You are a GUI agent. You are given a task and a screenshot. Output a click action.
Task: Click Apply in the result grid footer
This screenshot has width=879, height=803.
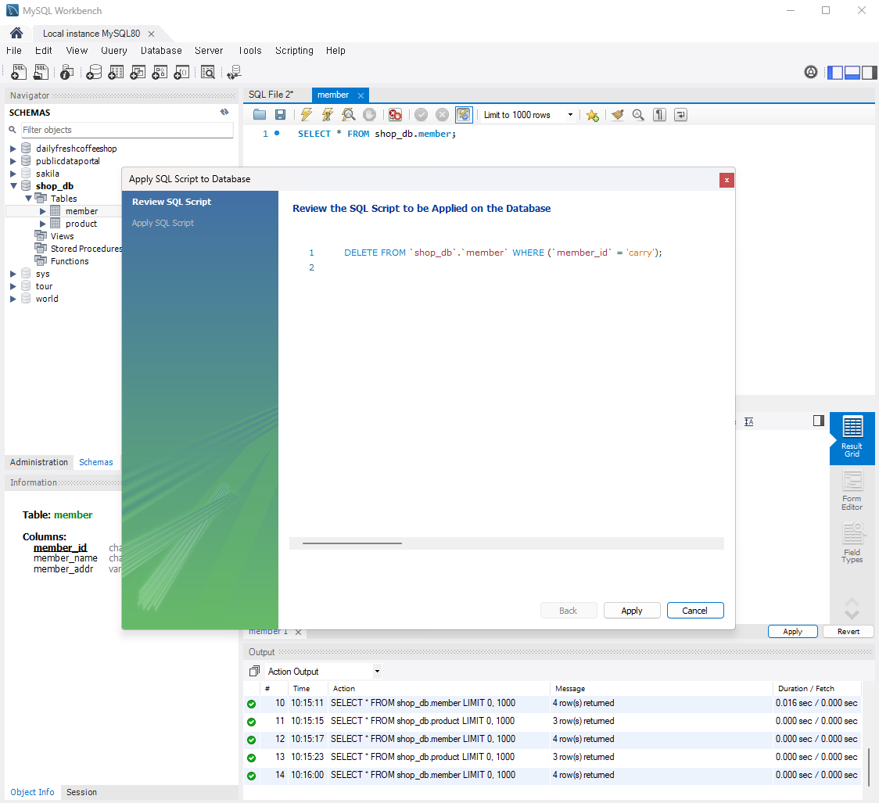point(793,632)
